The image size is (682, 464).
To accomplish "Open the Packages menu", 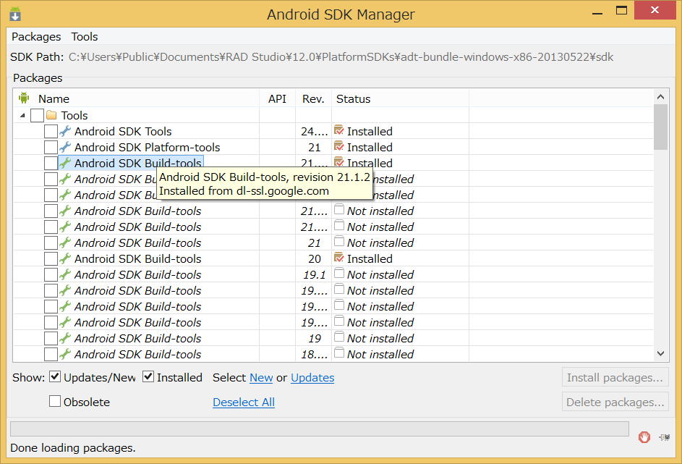I will pyautogui.click(x=36, y=37).
